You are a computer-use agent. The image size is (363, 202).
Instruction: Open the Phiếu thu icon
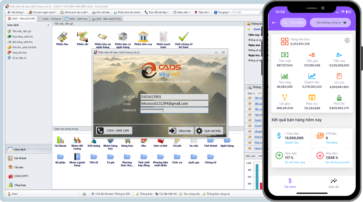(62, 37)
